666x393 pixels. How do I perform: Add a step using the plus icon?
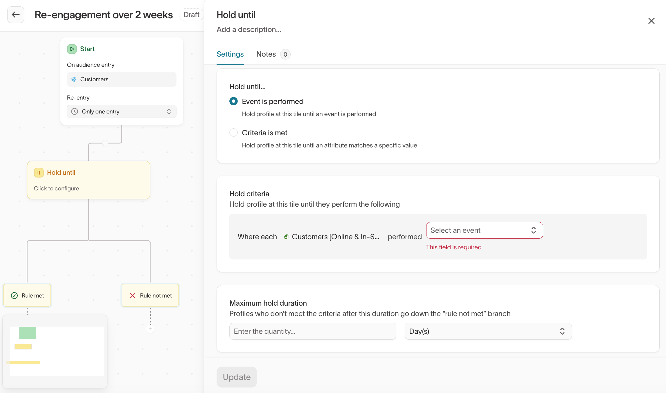[150, 329]
